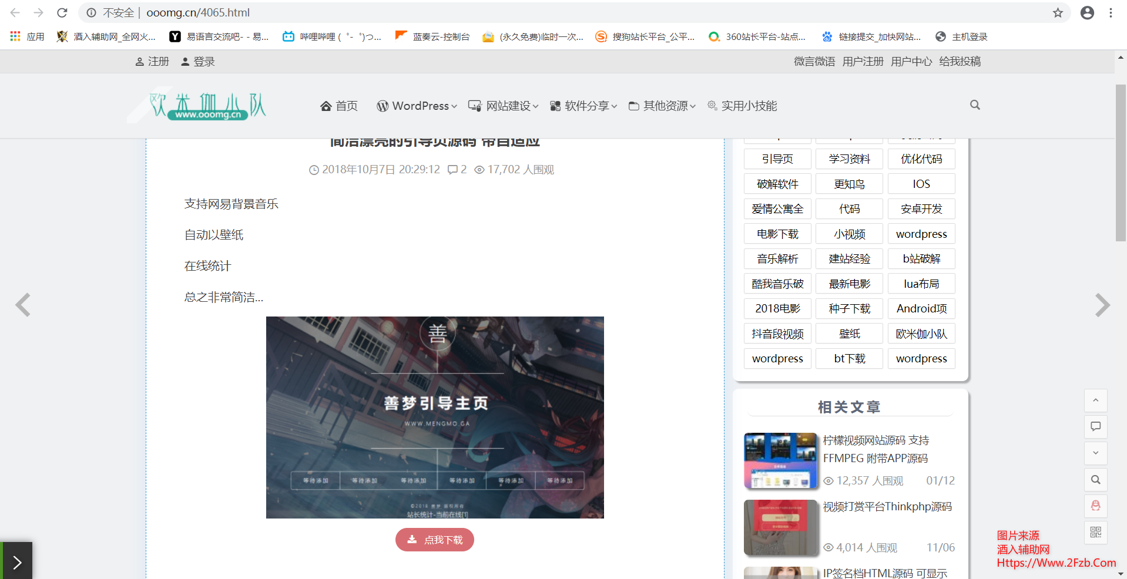Viewport: 1127px width, 579px height.
Task: Select the 建站经验 tag
Action: pos(850,259)
